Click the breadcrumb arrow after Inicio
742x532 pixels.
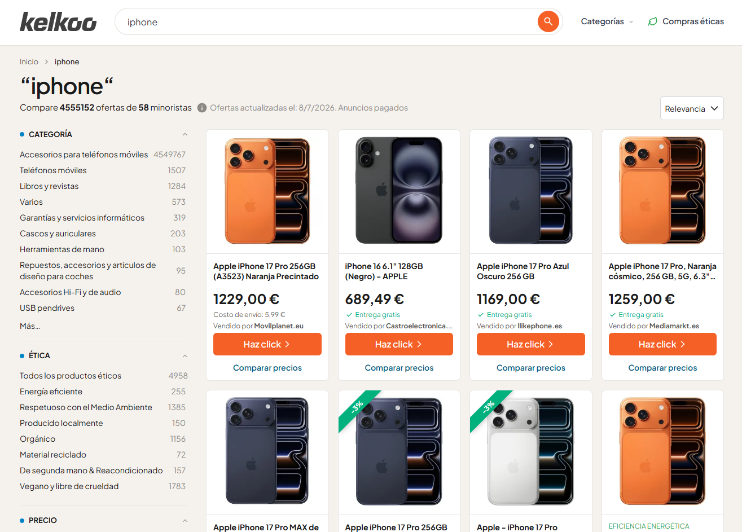click(x=46, y=62)
